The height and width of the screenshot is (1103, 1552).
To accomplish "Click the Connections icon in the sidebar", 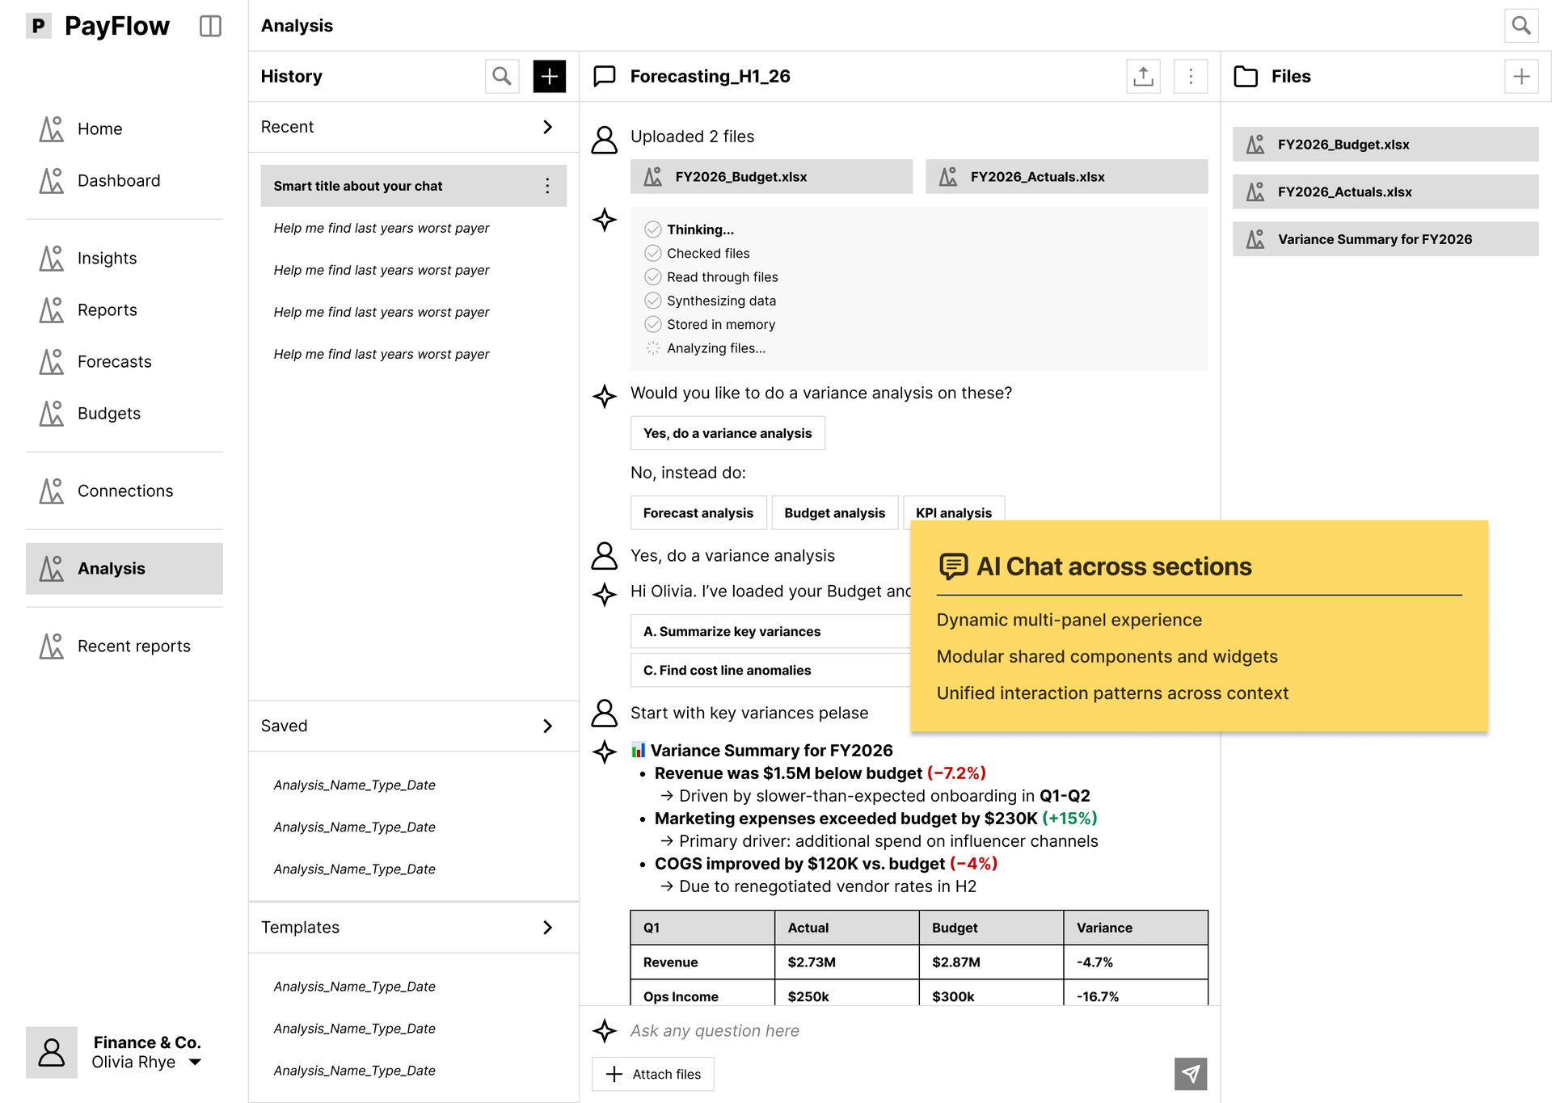I will pos(52,491).
